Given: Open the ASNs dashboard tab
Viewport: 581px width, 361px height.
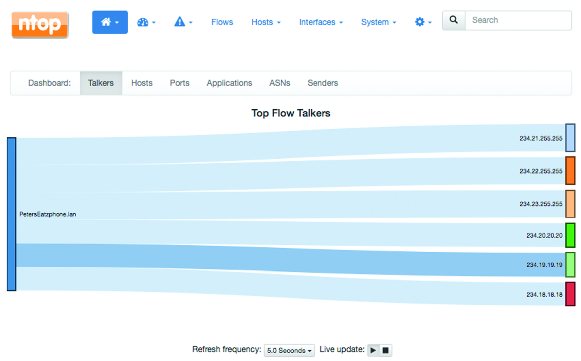Looking at the screenshot, I should tap(280, 83).
